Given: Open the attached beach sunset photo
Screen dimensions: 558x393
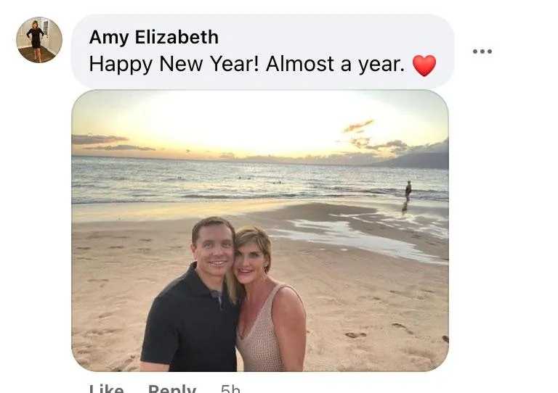Looking at the screenshot, I should [260, 231].
